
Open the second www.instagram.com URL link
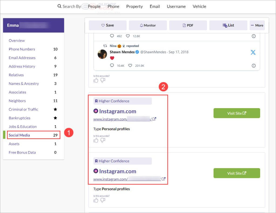point(127,179)
